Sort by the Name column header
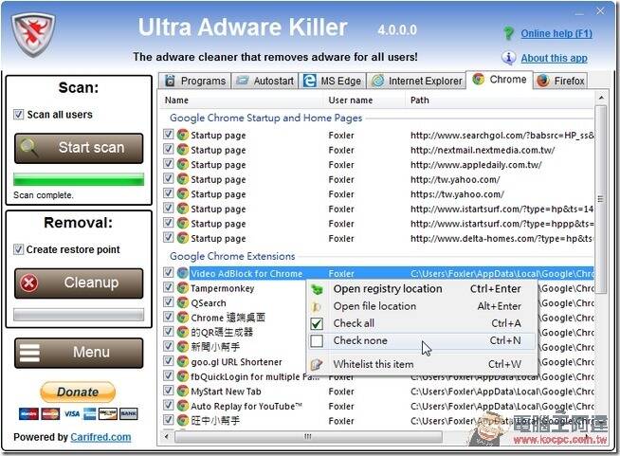 click(243, 100)
